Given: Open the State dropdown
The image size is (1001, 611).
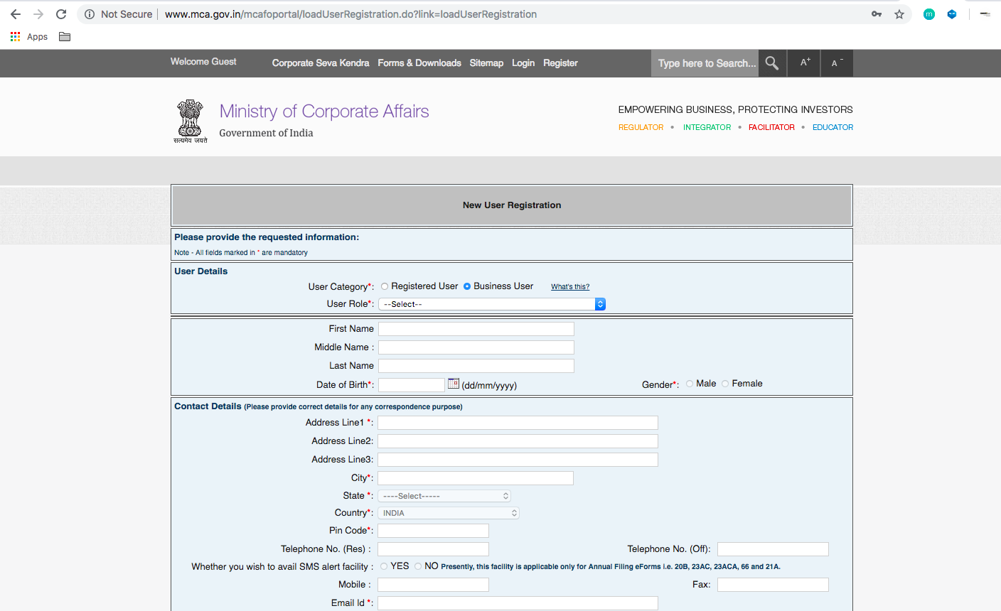Looking at the screenshot, I should (x=444, y=496).
